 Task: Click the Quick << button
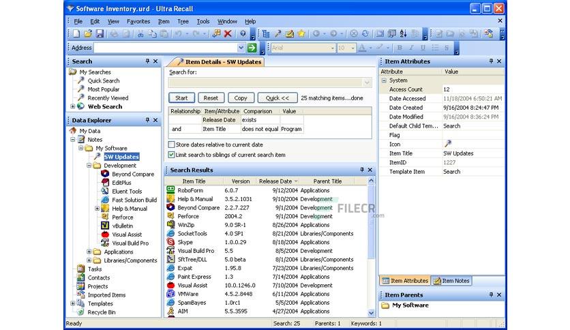point(277,97)
